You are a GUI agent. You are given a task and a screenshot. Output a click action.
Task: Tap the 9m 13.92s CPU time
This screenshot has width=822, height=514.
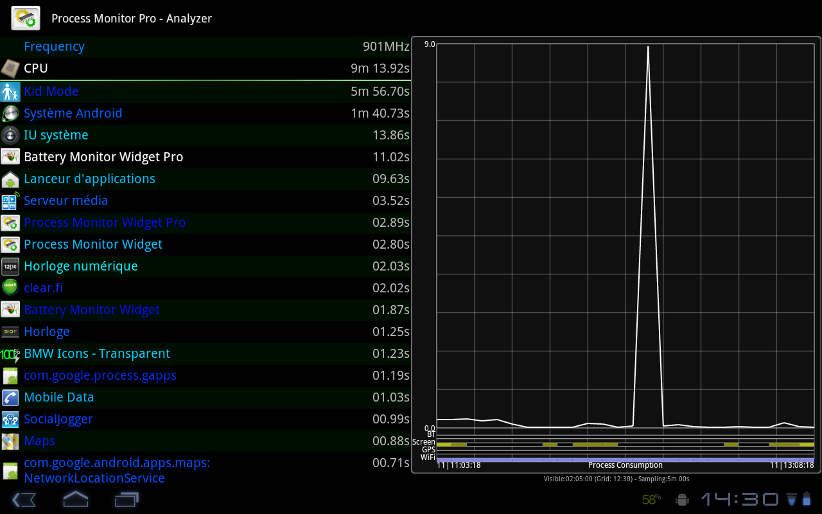(x=380, y=68)
